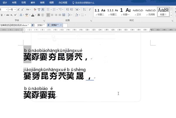Click the font color A swatch
Image resolution: width=176 pixels, height=118 pixels.
[33, 15]
